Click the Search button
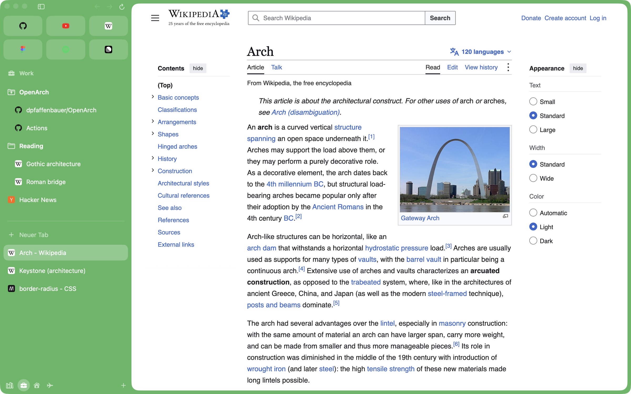This screenshot has width=631, height=394. point(440,18)
